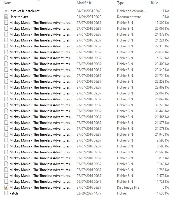
Task: Select the Disc Image File icon
Action: (x=6, y=188)
